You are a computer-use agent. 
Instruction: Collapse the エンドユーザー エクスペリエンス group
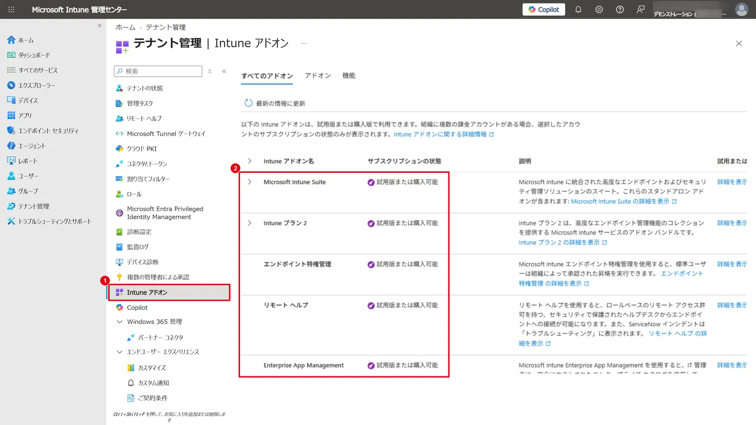point(120,352)
